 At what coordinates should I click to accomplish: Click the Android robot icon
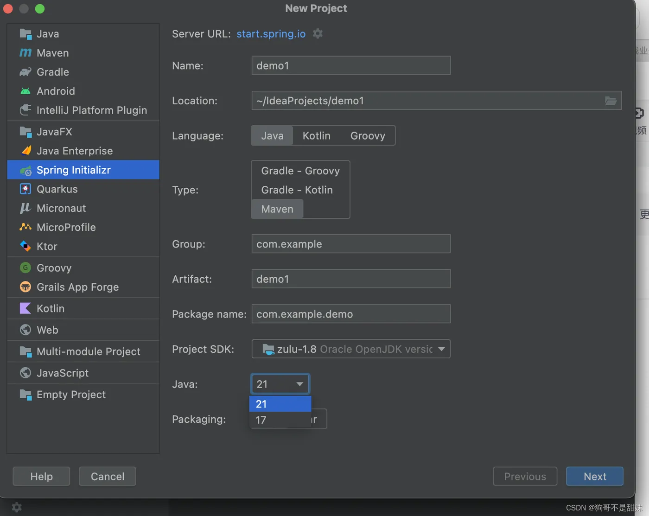(25, 91)
